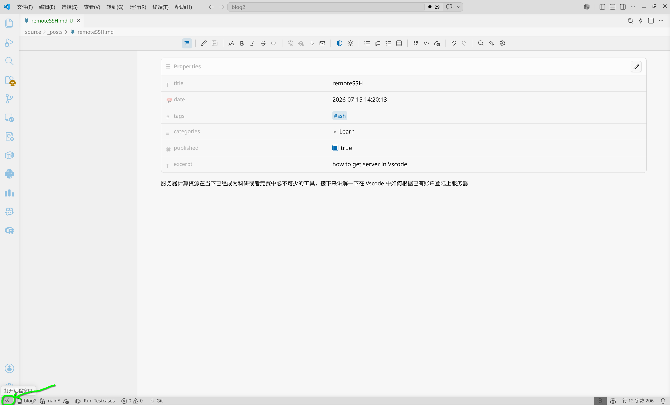Collapse the Properties panel header
The height and width of the screenshot is (405, 670).
[187, 66]
